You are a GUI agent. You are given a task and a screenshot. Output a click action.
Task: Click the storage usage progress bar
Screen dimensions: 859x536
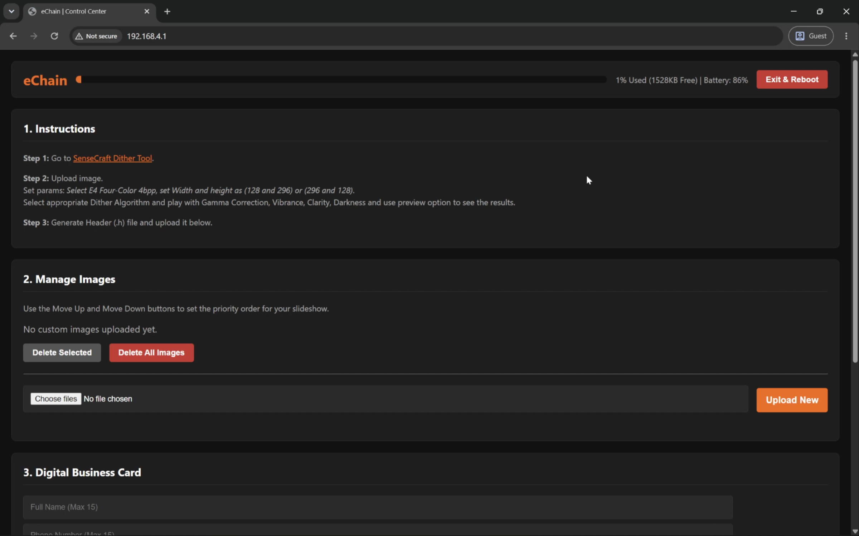pos(341,80)
